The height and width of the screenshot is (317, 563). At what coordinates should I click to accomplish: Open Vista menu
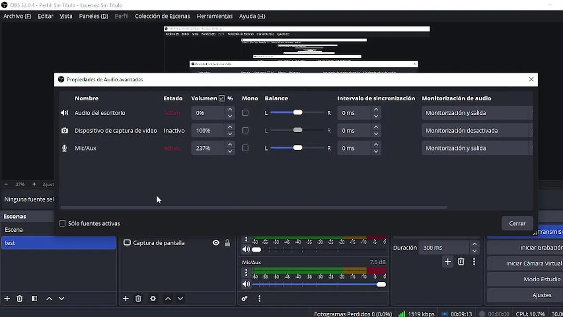[66, 16]
